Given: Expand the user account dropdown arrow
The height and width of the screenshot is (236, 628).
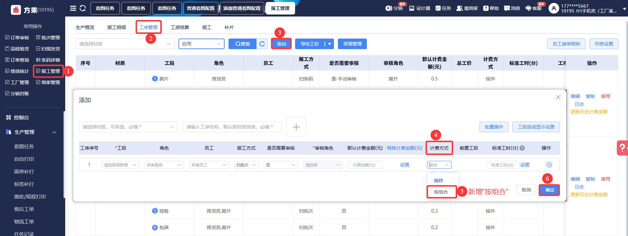Looking at the screenshot, I should tap(624, 9).
